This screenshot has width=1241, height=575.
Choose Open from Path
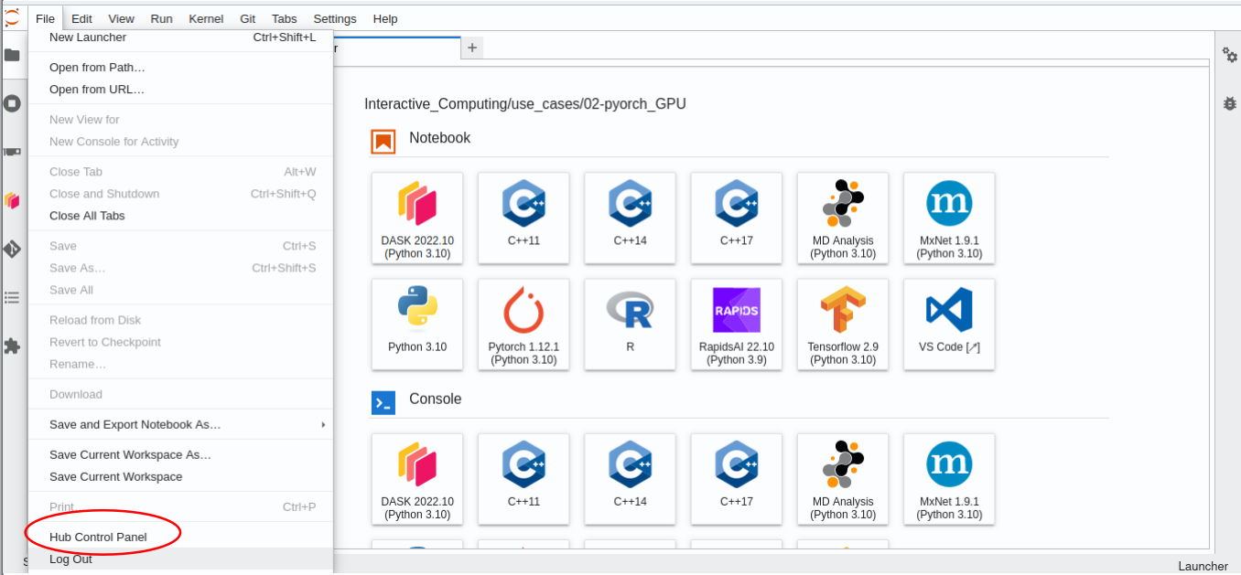(181, 68)
